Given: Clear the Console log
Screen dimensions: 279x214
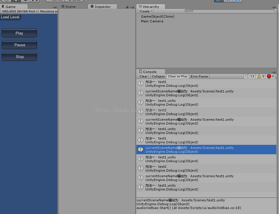Looking at the screenshot, I should click(143, 76).
